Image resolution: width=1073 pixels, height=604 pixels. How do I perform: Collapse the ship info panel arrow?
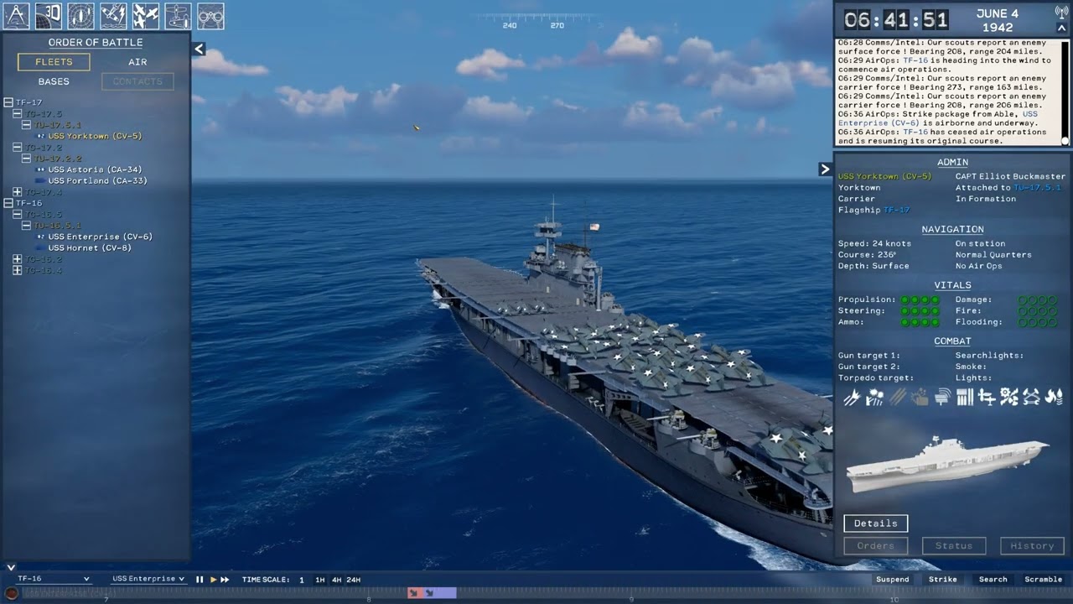click(x=825, y=169)
